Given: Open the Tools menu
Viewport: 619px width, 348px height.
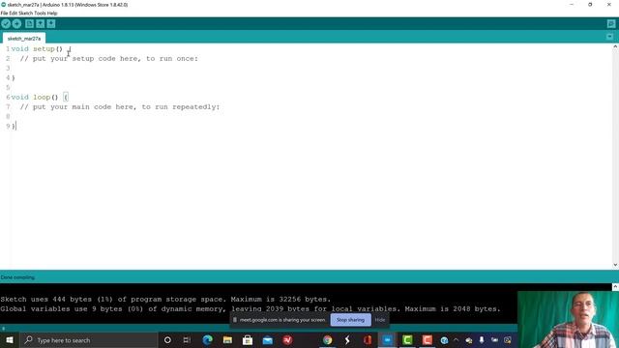Looking at the screenshot, I should [x=40, y=13].
